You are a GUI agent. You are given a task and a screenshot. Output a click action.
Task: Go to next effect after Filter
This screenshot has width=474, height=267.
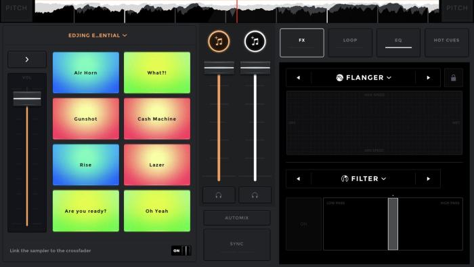tap(428, 179)
